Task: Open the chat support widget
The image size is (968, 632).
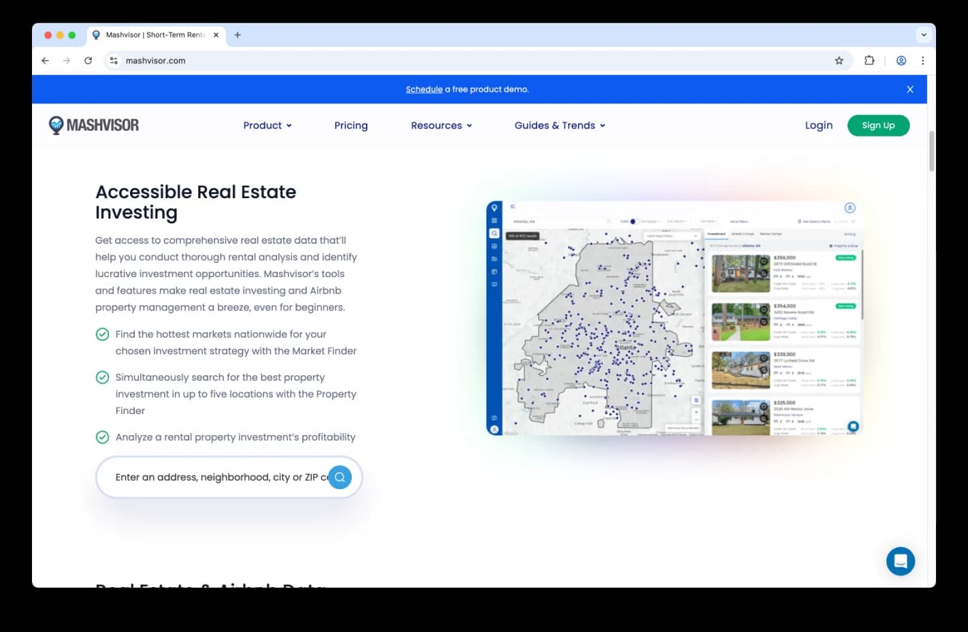Action: coord(900,561)
